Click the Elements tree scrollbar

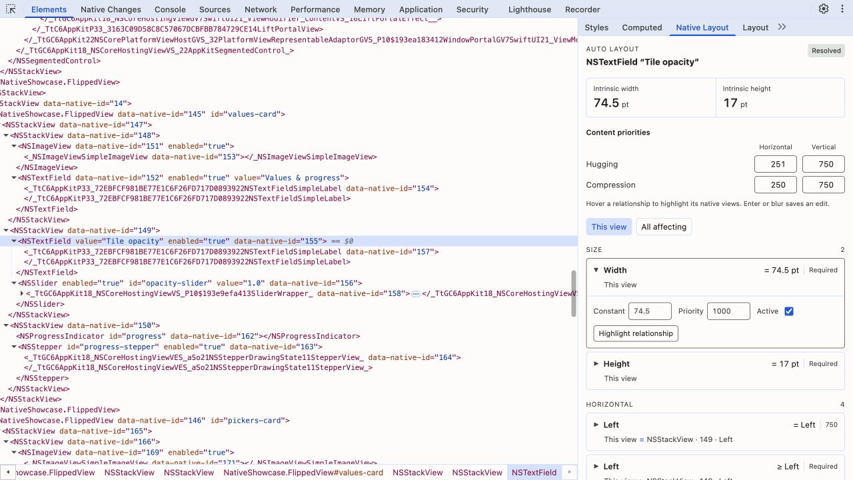574,293
